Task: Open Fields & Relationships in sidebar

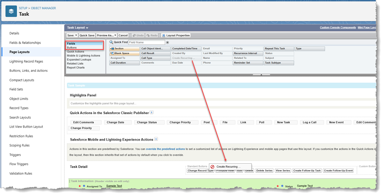Action: coord(25,43)
